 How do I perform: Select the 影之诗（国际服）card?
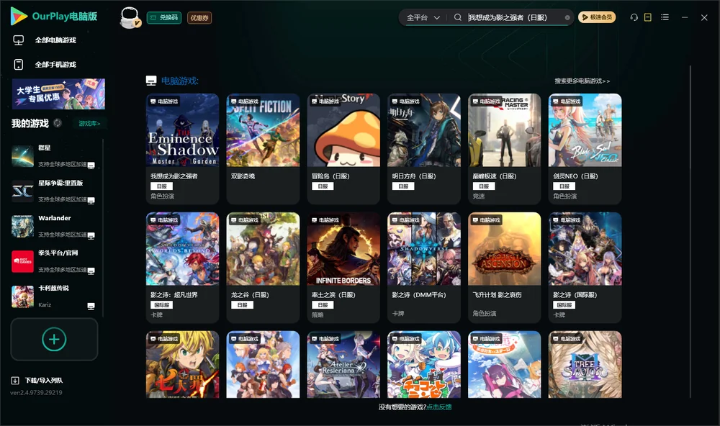[585, 268]
